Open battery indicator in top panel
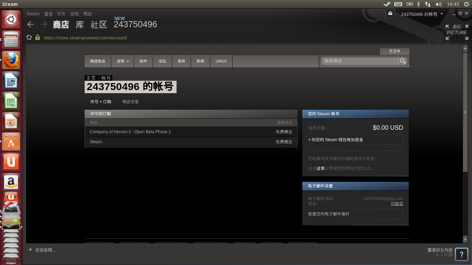The height and width of the screenshot is (265, 472). 410,4
